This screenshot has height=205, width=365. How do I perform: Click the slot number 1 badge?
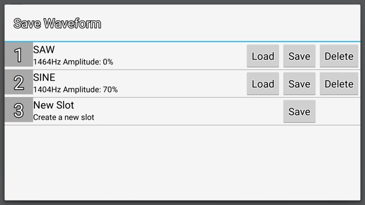point(19,54)
